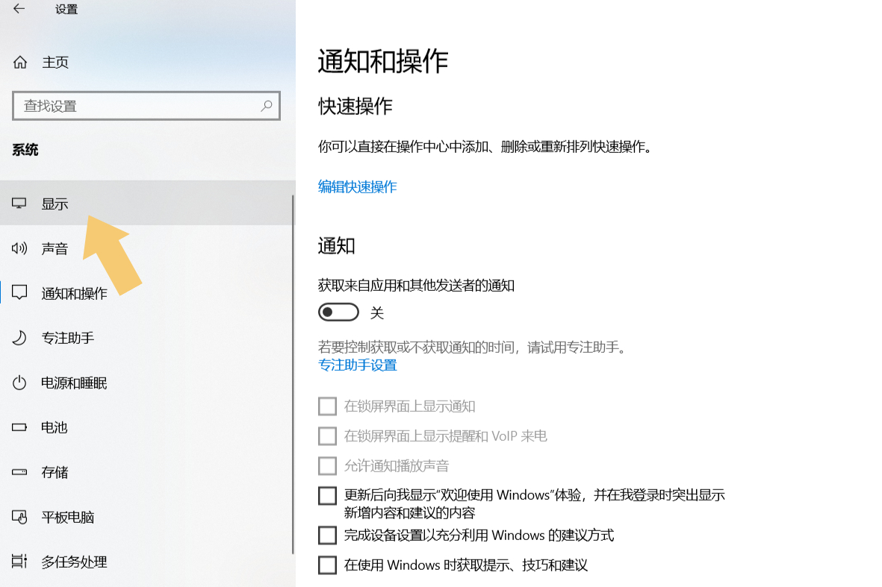This screenshot has width=882, height=587.
Task: Select the 多任务处理 multitasking icon
Action: [x=18, y=562]
